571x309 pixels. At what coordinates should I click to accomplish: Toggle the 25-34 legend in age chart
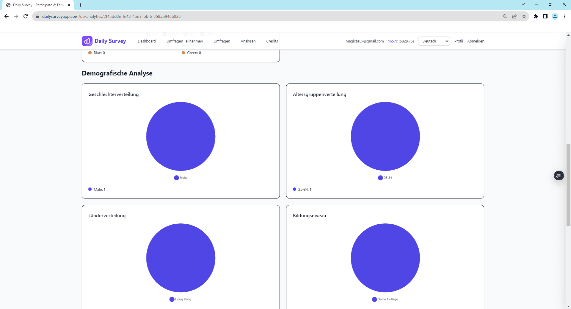pos(385,178)
